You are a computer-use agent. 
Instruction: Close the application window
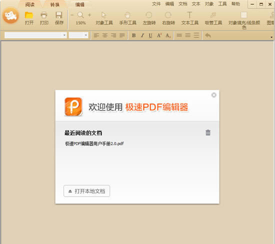pyautogui.click(x=270, y=4)
